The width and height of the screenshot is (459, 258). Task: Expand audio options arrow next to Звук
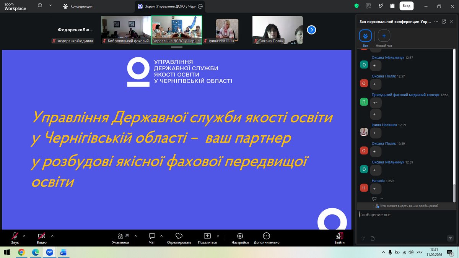click(x=24, y=236)
